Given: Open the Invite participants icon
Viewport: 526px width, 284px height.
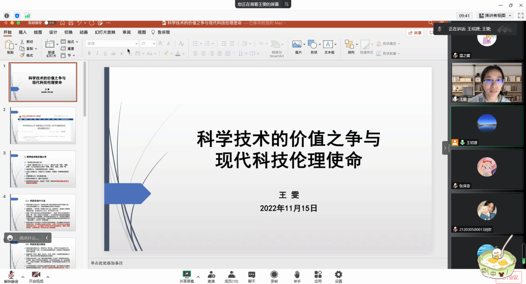Looking at the screenshot, I should pos(211,274).
